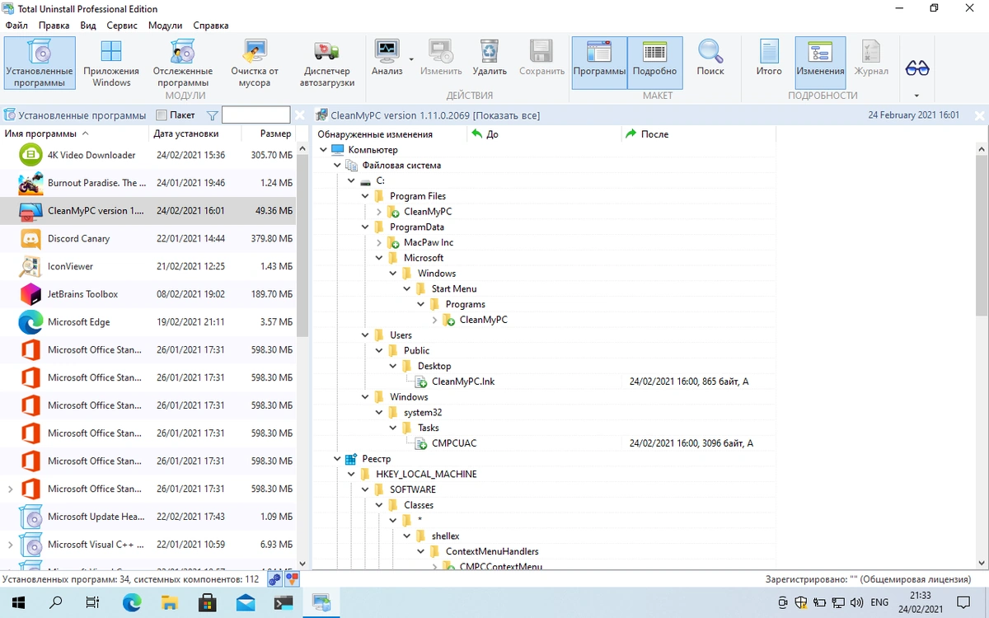
Task: Select the CMPCUAC task file
Action: pyautogui.click(x=454, y=443)
